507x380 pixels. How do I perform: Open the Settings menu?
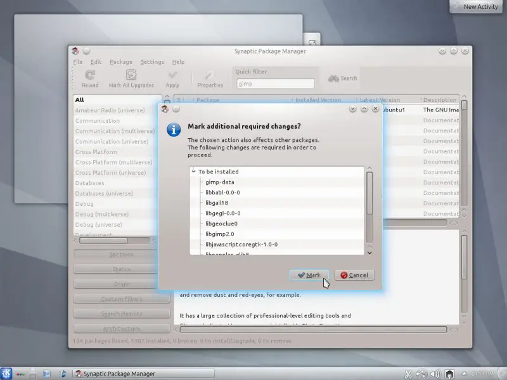[x=152, y=61]
